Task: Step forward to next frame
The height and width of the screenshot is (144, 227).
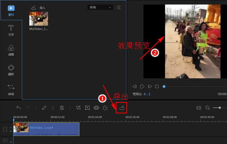Action: point(150,87)
